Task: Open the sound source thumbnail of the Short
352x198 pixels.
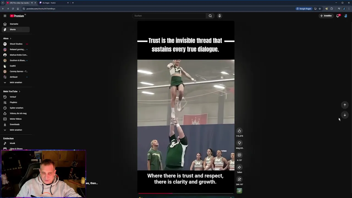Action: (x=239, y=191)
